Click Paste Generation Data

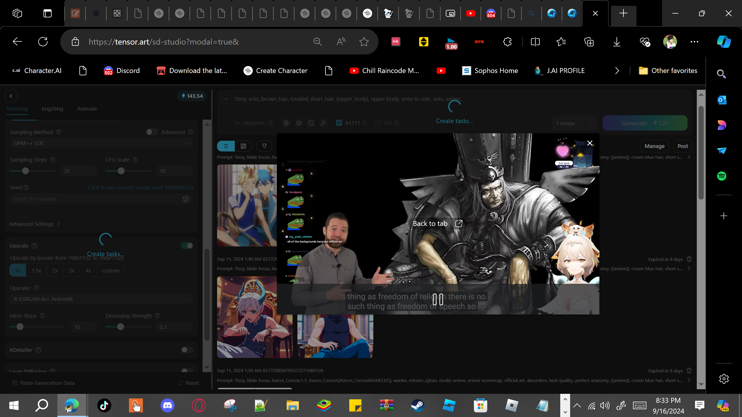tap(43, 383)
